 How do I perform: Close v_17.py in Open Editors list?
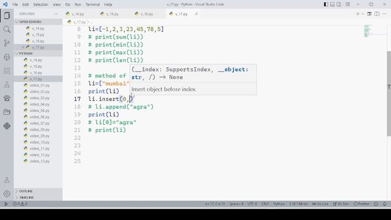pyautogui.click(x=23, y=47)
